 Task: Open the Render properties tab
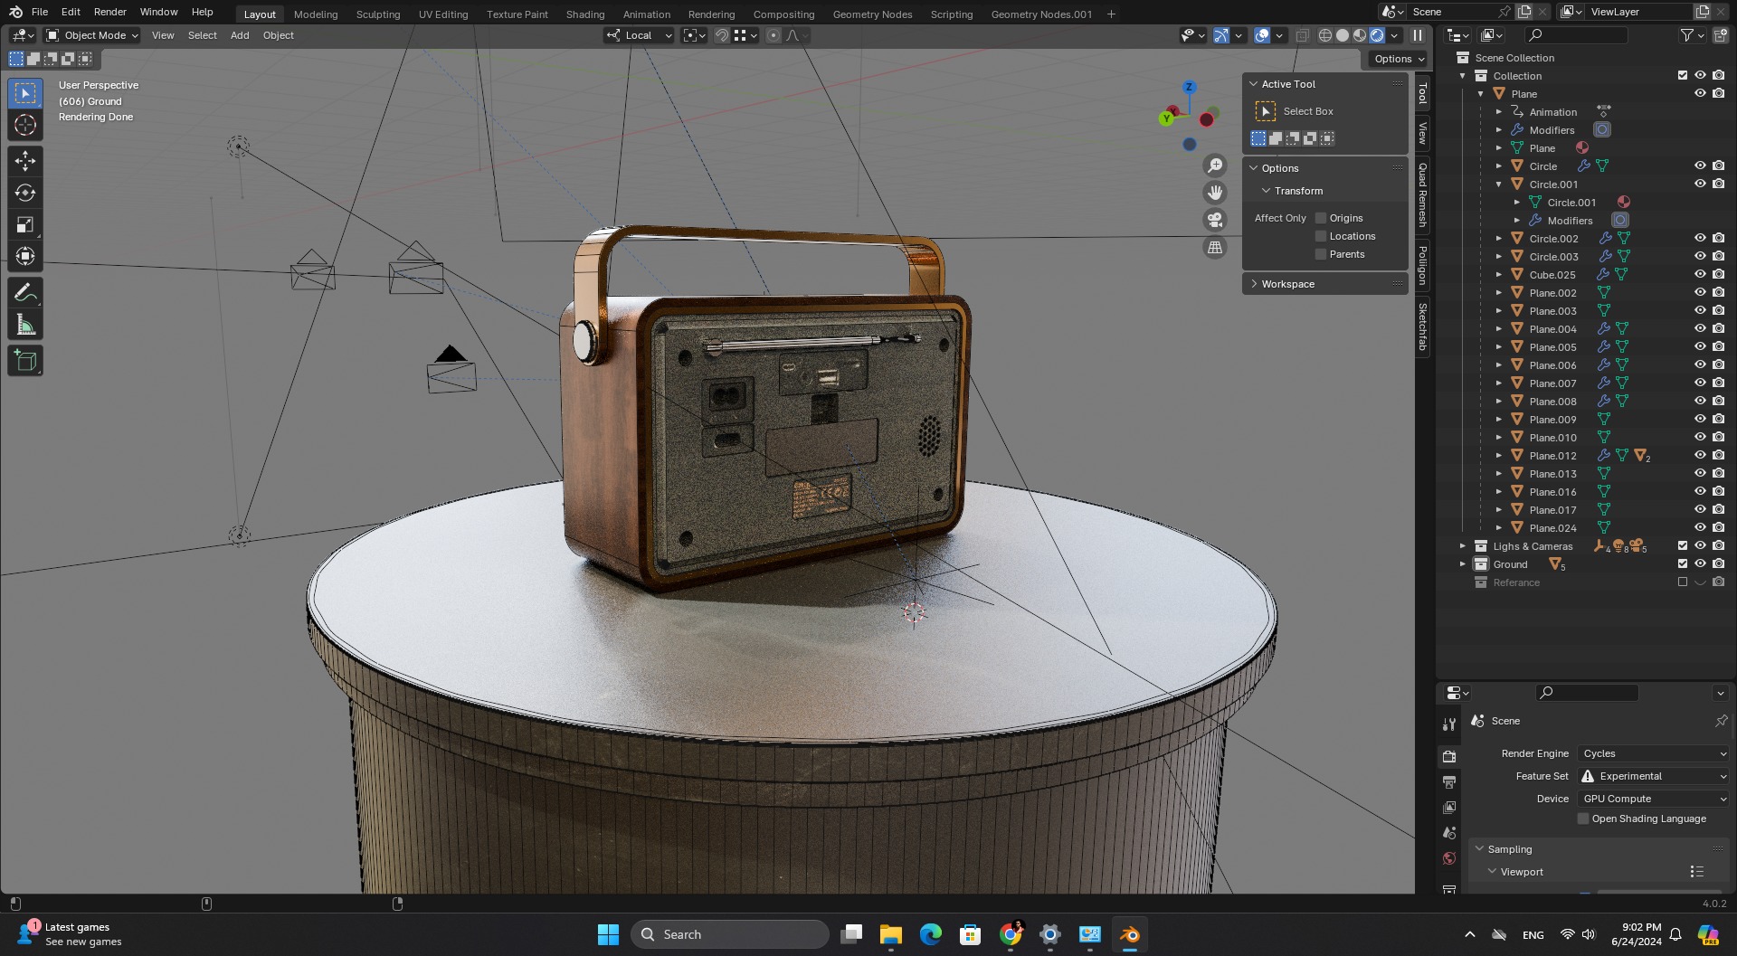coord(1449,756)
